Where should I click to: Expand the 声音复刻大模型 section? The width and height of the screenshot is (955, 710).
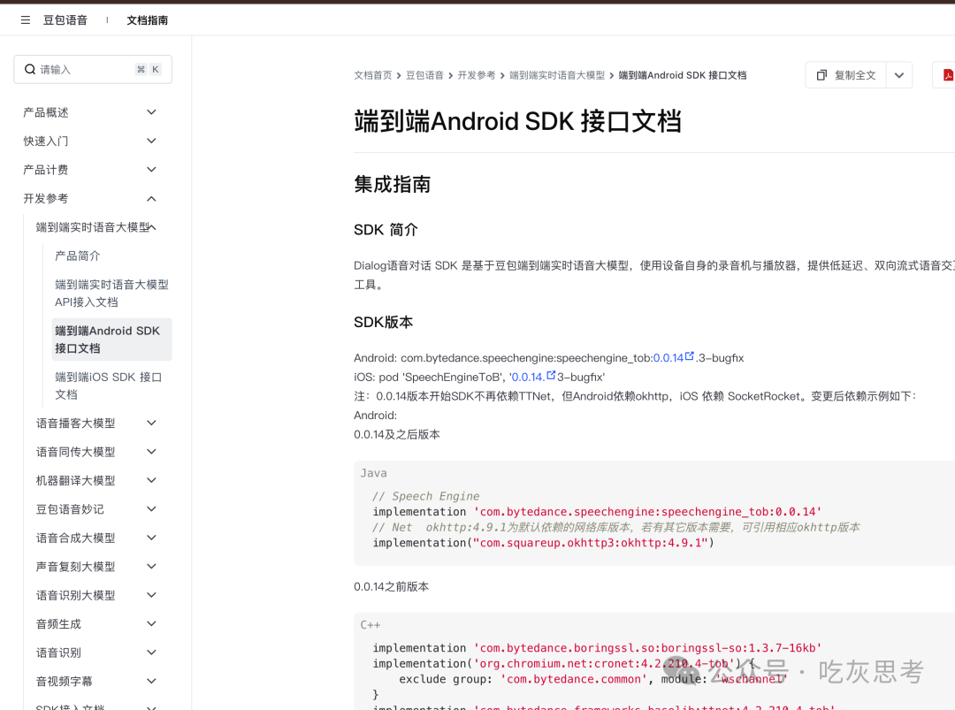point(152,566)
